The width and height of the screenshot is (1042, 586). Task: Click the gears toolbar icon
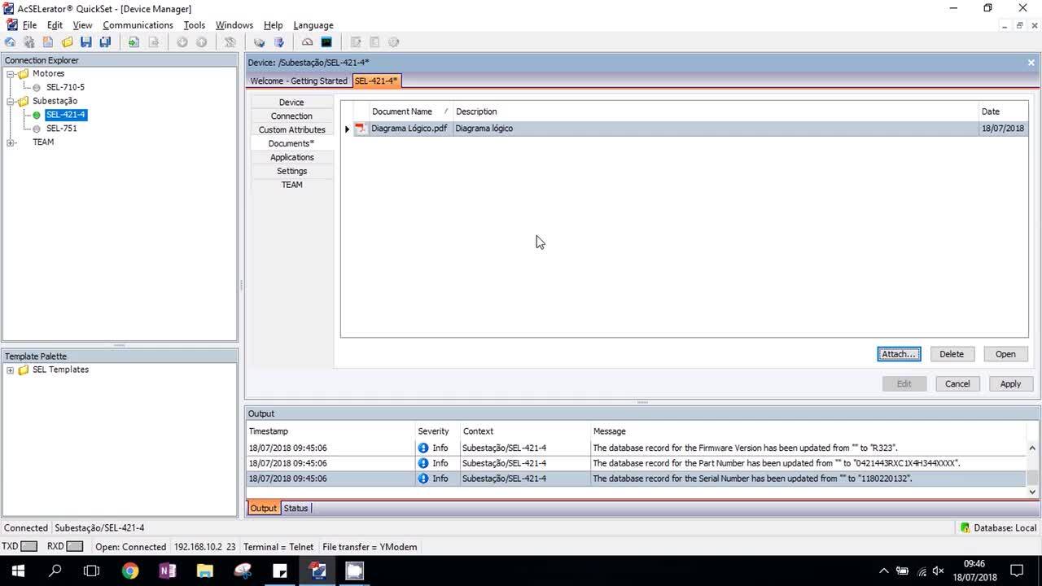click(x=28, y=42)
